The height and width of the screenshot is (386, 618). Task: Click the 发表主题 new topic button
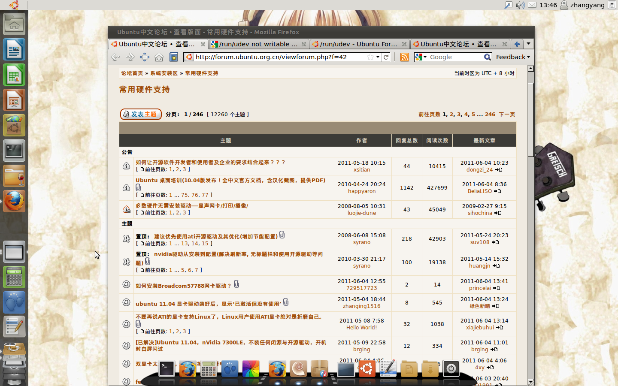141,114
